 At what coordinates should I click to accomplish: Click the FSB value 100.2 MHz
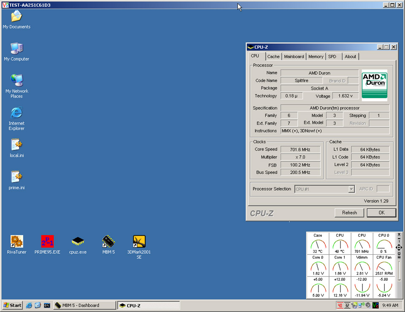point(300,165)
